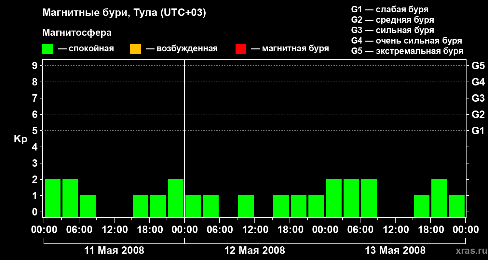Click the '12 Мая 2008' date label

tap(255, 251)
